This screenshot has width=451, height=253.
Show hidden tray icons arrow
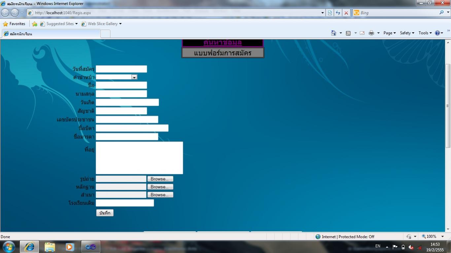pos(387,247)
